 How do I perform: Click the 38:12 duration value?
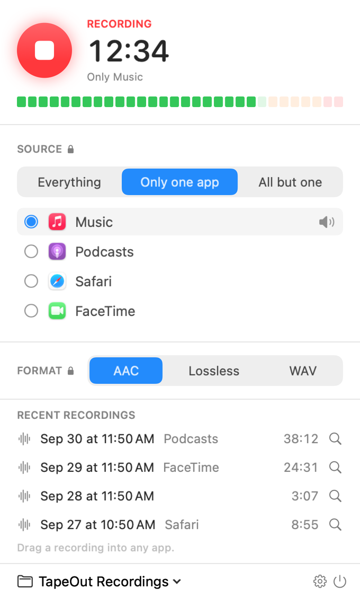coord(301,438)
